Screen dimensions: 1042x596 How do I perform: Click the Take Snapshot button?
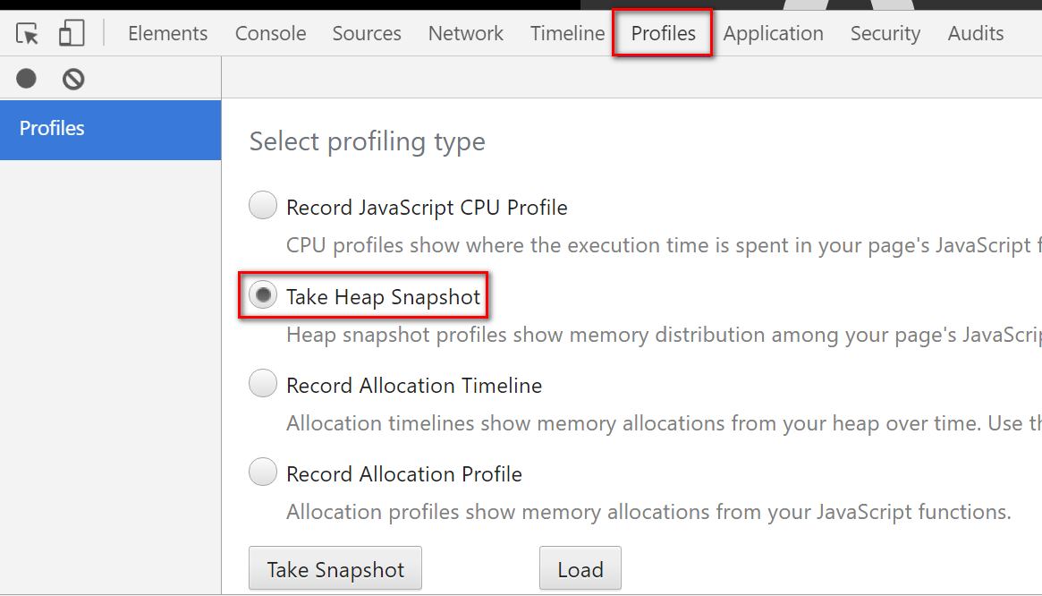(x=335, y=569)
